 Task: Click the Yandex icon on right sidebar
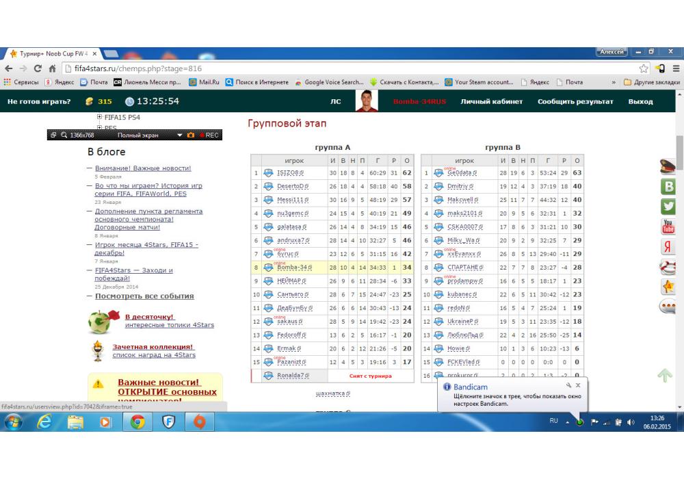pyautogui.click(x=668, y=247)
